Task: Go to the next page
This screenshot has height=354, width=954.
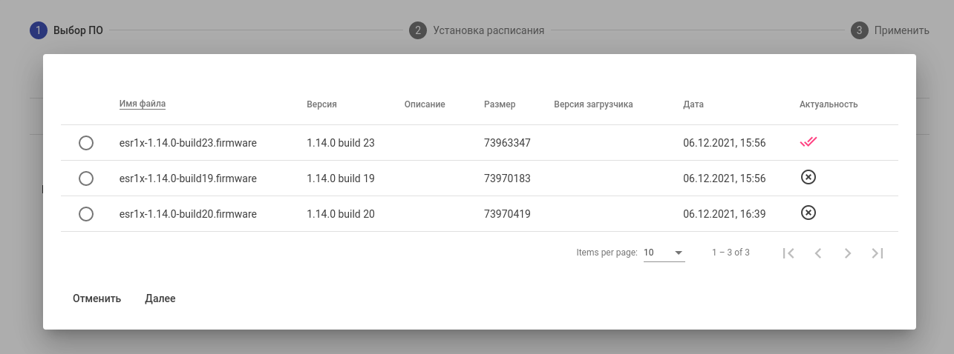Action: point(848,253)
